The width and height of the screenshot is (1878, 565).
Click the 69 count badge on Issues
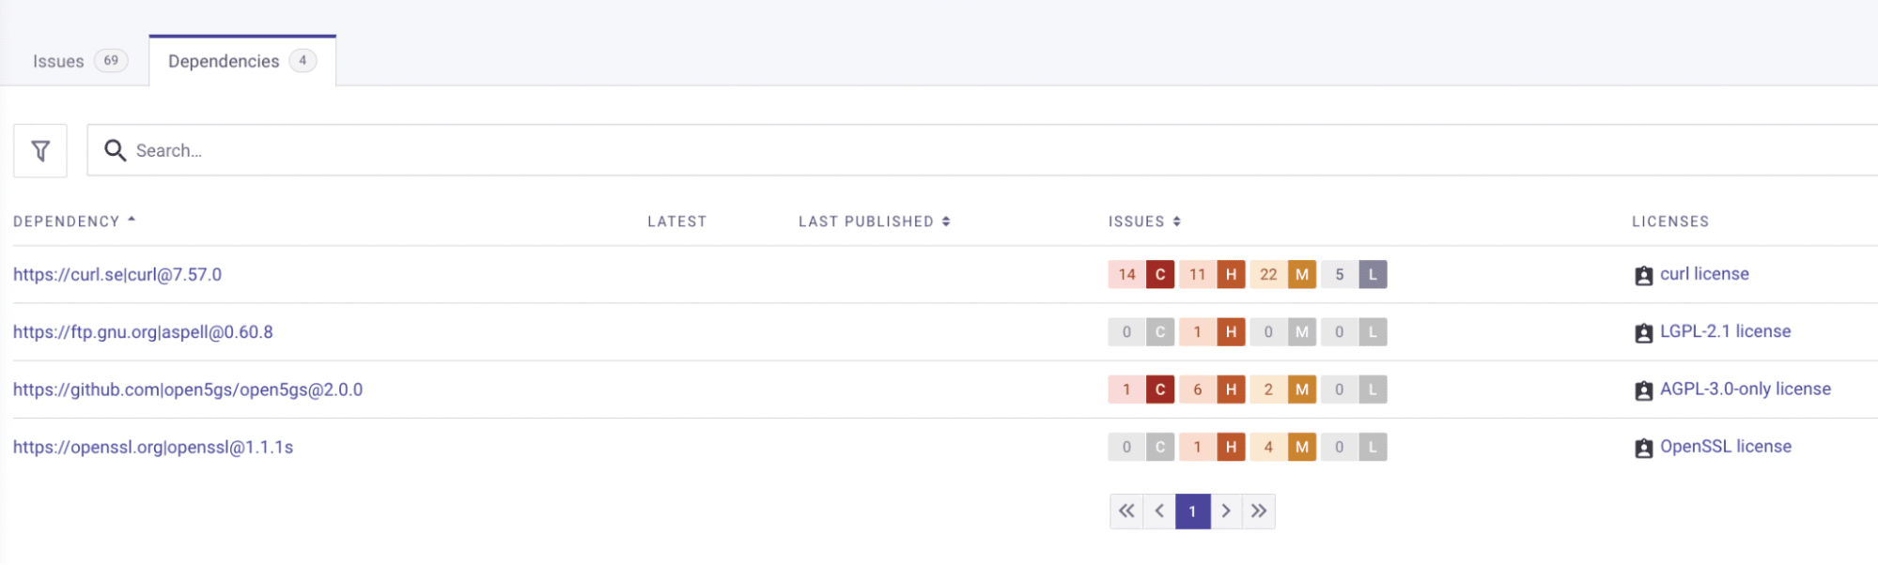(111, 61)
